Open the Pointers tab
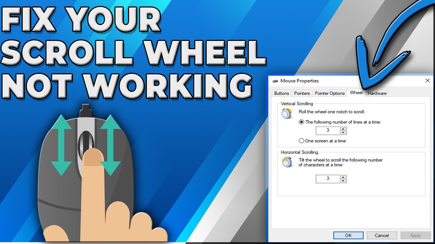 coord(302,93)
